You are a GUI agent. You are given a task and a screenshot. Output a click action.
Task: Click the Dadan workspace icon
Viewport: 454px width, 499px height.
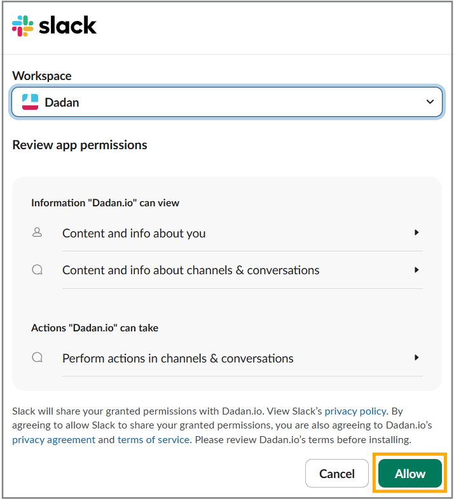30,102
